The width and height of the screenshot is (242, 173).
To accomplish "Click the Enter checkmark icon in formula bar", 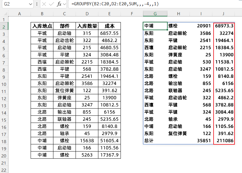I will point(52,4).
